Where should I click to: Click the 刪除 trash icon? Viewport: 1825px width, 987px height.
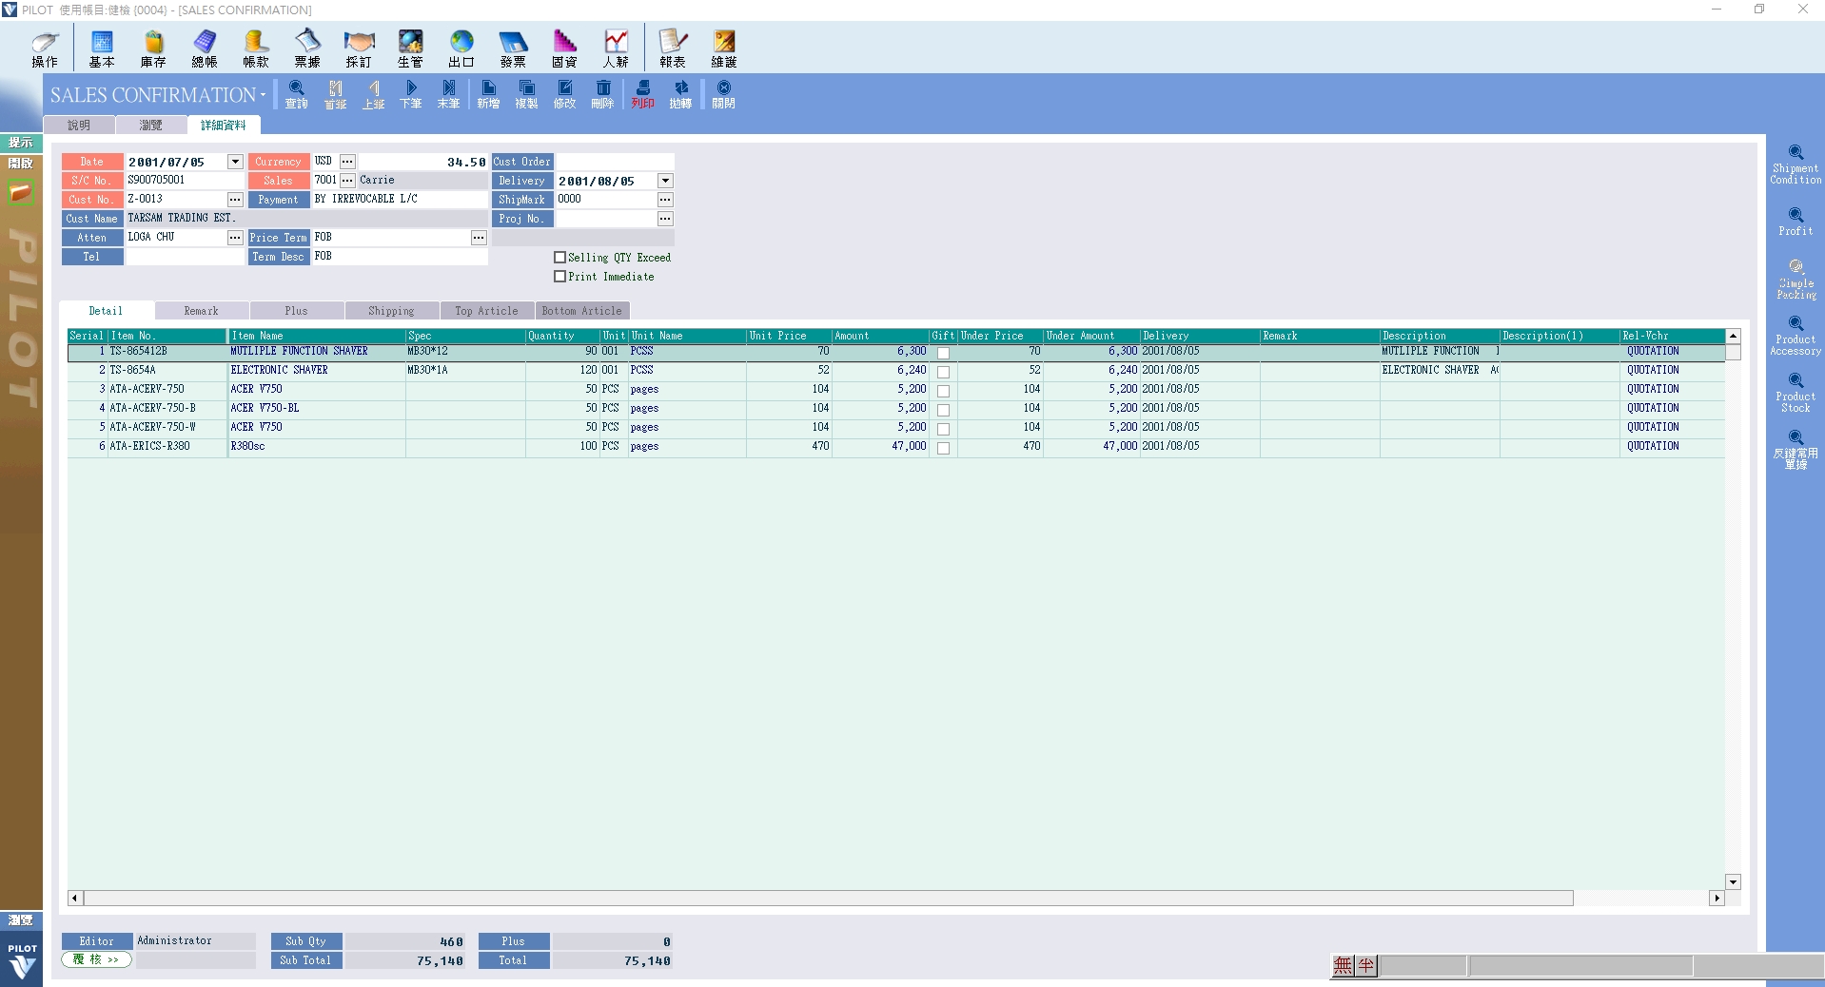[x=602, y=94]
